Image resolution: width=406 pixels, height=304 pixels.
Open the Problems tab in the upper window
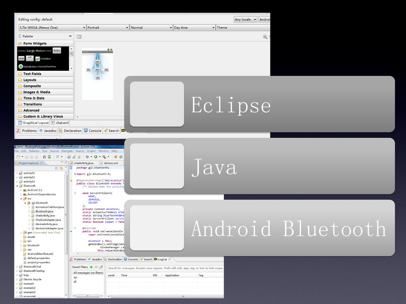[x=27, y=131]
